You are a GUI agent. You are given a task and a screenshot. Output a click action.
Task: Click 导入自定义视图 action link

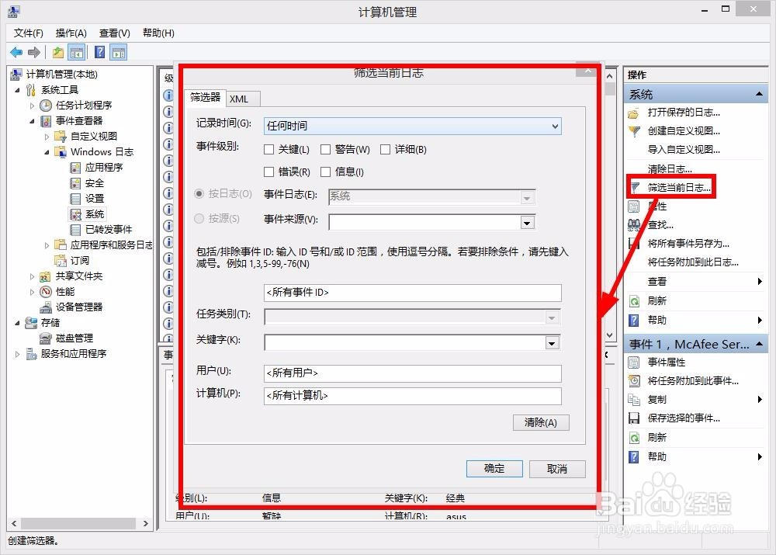point(684,150)
